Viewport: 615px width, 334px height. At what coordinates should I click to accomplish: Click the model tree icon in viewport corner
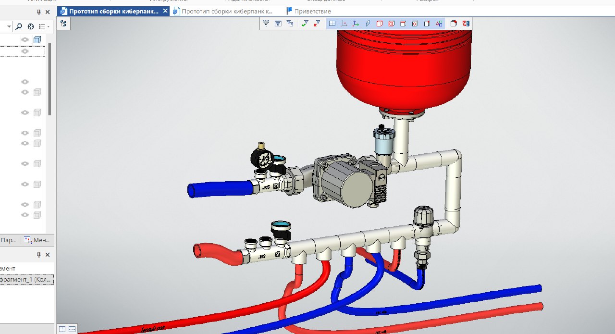pos(63,24)
